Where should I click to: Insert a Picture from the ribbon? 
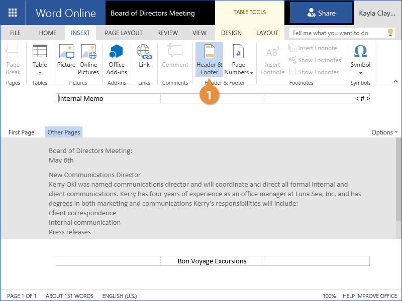pos(66,58)
